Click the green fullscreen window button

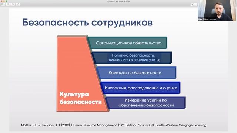click(x=6, y=1)
